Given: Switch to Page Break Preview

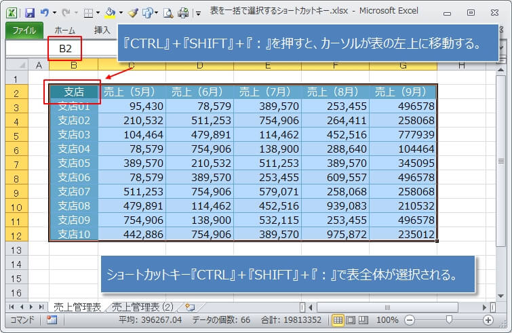Looking at the screenshot, I should [363, 320].
